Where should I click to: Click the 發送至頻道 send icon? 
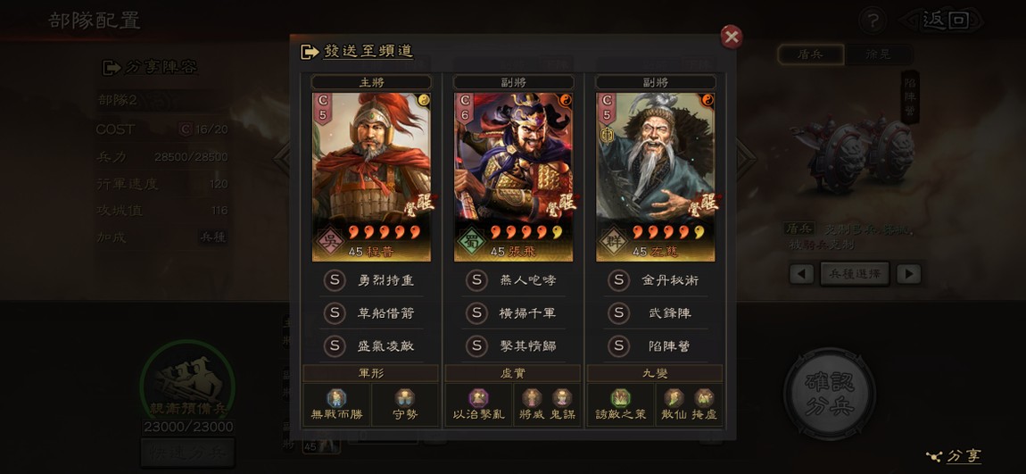[x=310, y=52]
